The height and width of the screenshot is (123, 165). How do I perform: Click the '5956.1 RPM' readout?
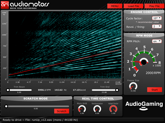coord(44,90)
